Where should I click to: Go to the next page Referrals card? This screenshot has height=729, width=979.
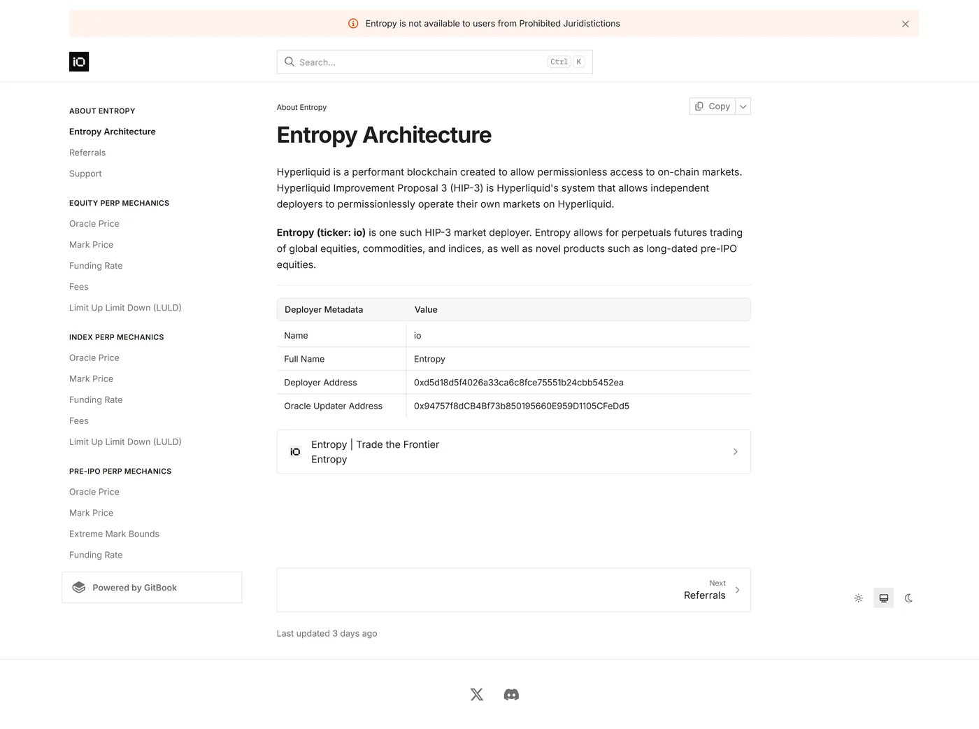pyautogui.click(x=514, y=590)
